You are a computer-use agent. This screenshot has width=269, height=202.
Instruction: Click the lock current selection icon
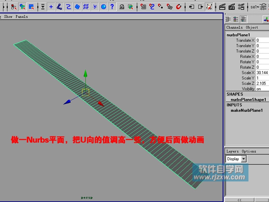pyautogui.click(x=122, y=7)
